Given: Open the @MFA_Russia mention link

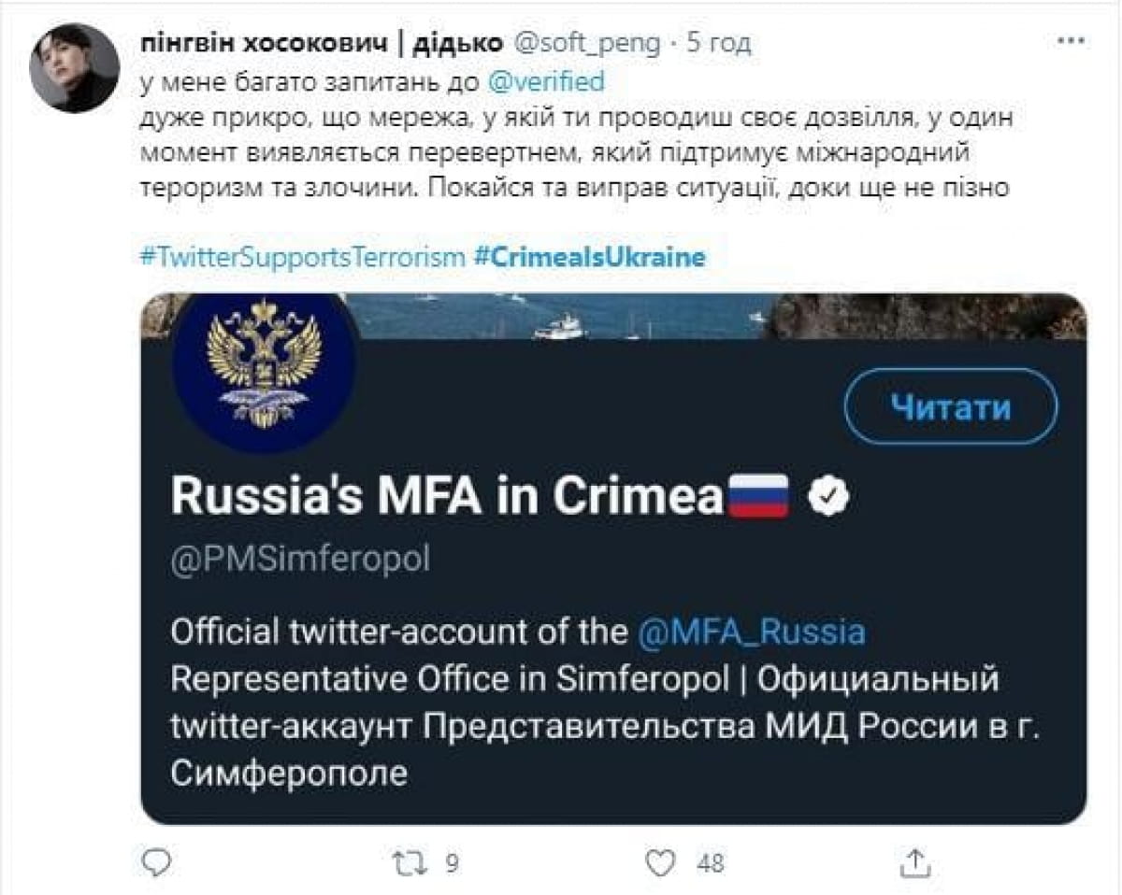Looking at the screenshot, I should (x=751, y=632).
